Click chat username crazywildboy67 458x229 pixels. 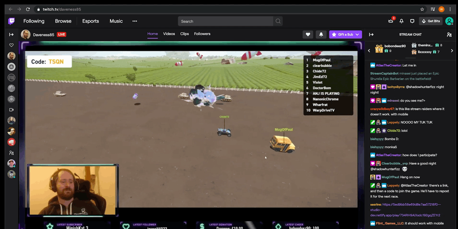click(x=382, y=109)
